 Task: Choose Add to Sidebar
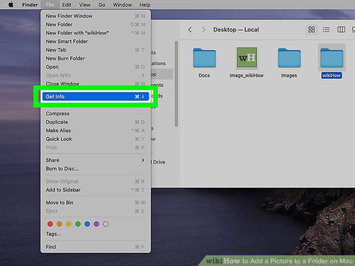click(x=95, y=190)
